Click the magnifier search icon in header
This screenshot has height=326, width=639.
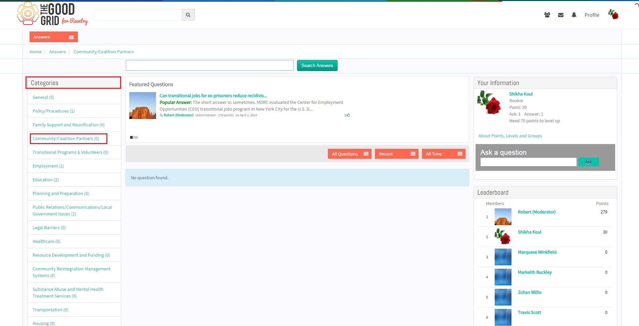click(188, 15)
